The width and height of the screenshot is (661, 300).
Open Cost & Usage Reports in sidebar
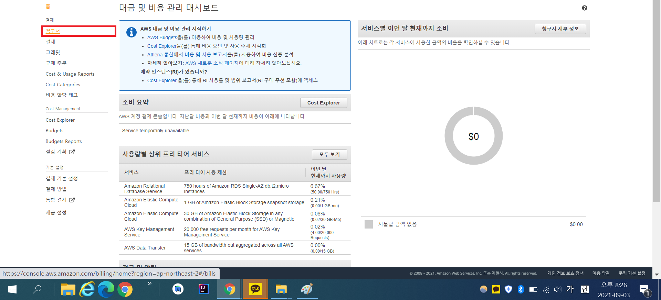(x=70, y=74)
